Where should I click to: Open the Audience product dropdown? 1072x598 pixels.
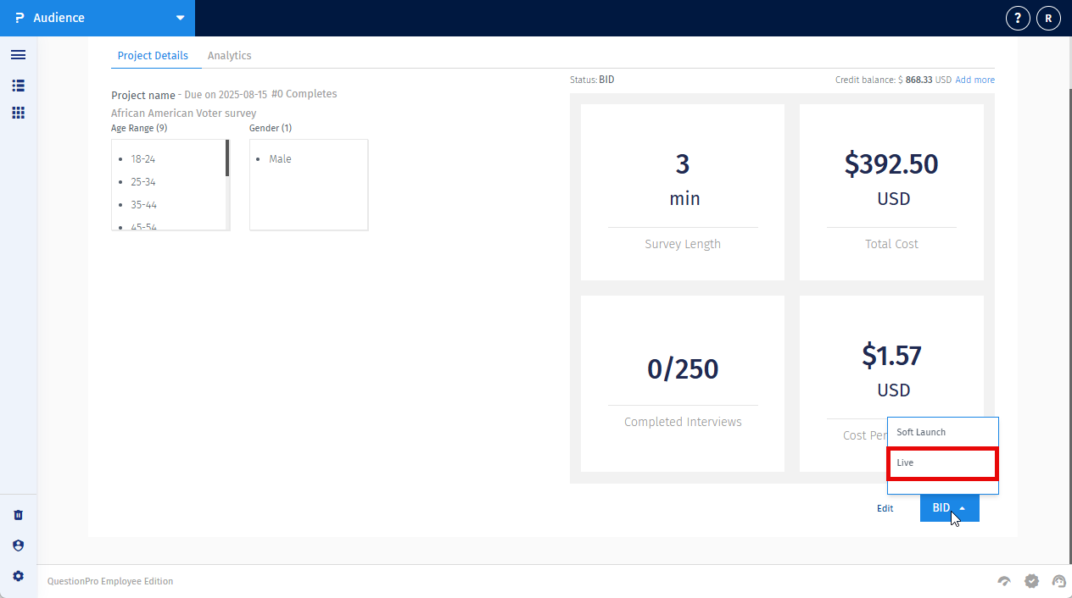[179, 17]
